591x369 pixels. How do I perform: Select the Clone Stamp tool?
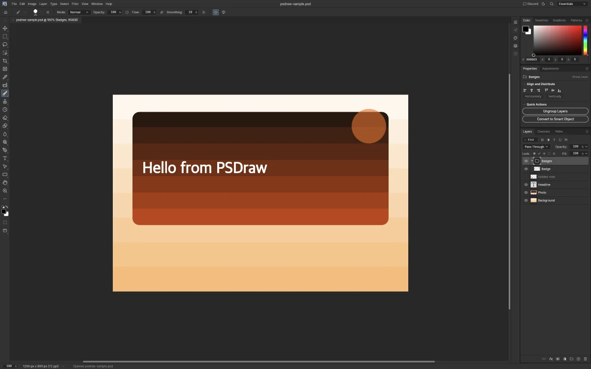5,101
